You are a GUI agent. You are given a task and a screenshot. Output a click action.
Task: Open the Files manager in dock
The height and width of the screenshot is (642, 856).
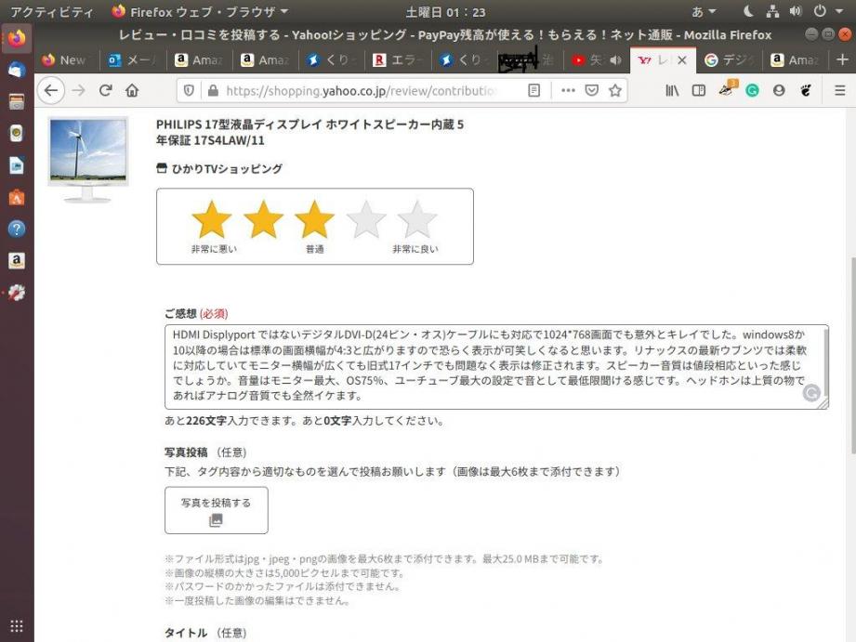(x=17, y=101)
